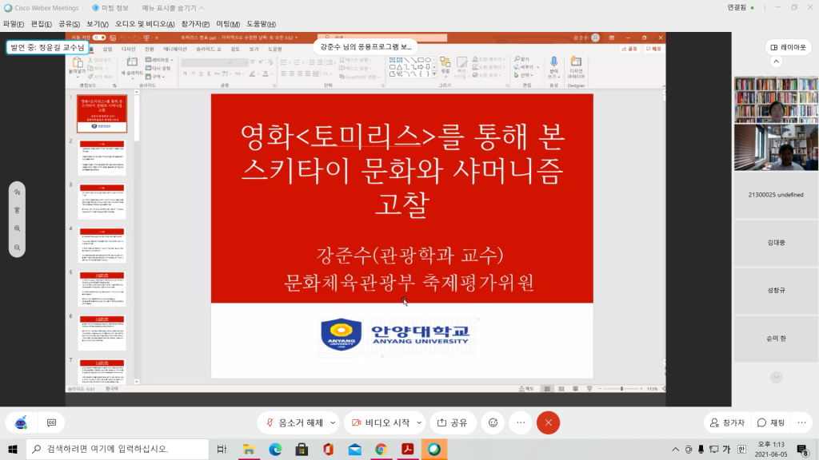Open 미팅 정보 meeting info
The image size is (819, 460).
(110, 8)
